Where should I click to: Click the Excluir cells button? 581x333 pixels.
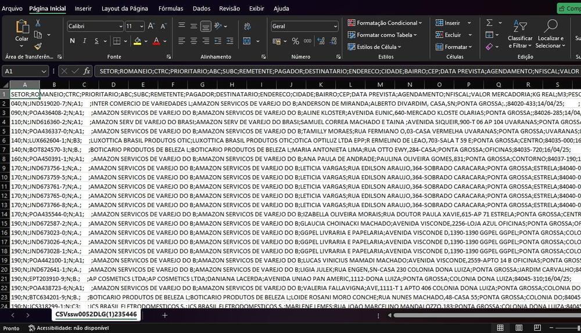[449, 35]
